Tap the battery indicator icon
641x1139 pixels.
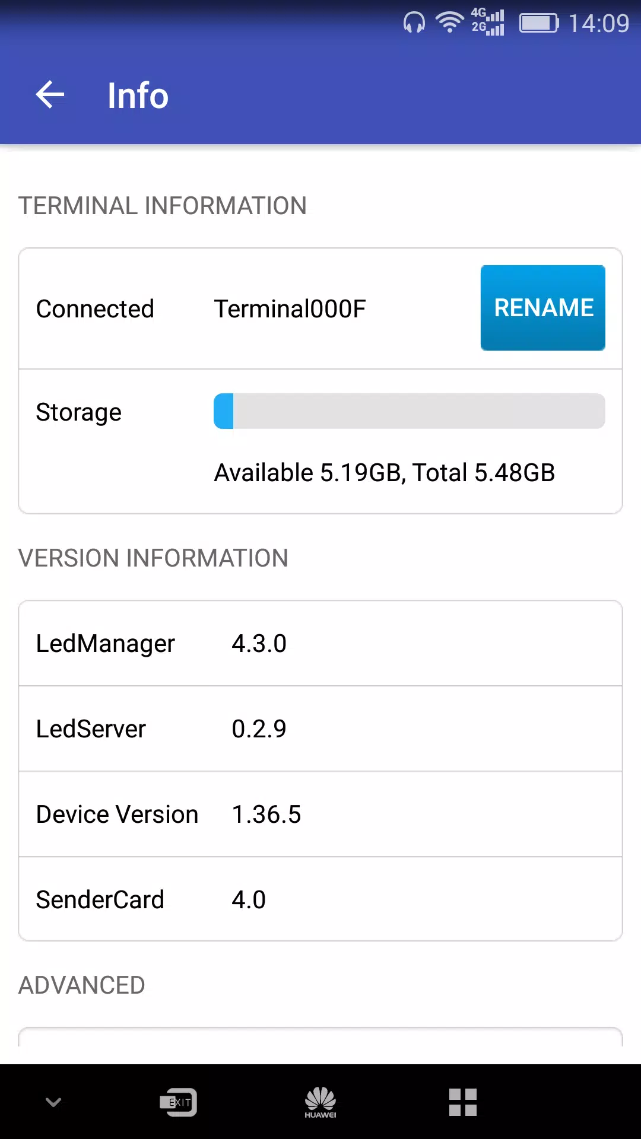(539, 23)
